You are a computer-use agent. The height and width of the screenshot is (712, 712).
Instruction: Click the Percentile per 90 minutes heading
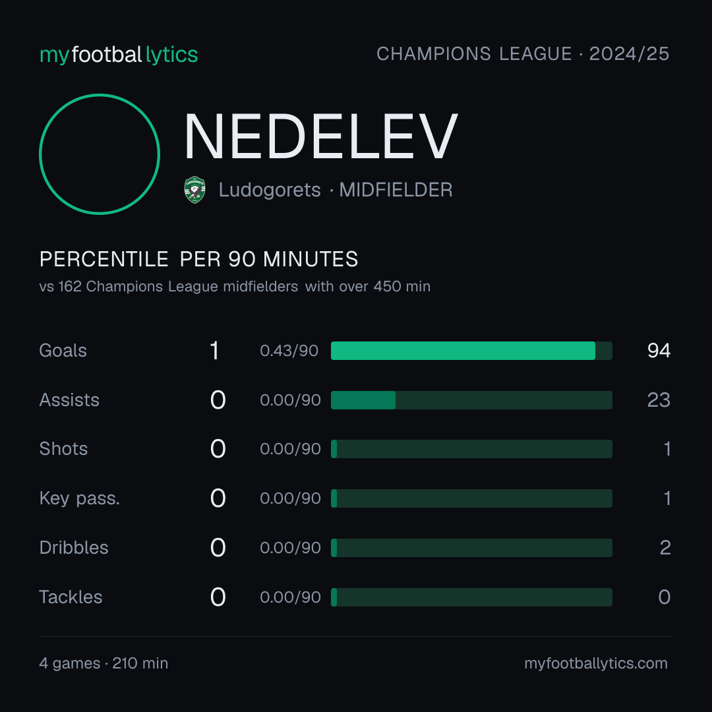click(x=199, y=259)
